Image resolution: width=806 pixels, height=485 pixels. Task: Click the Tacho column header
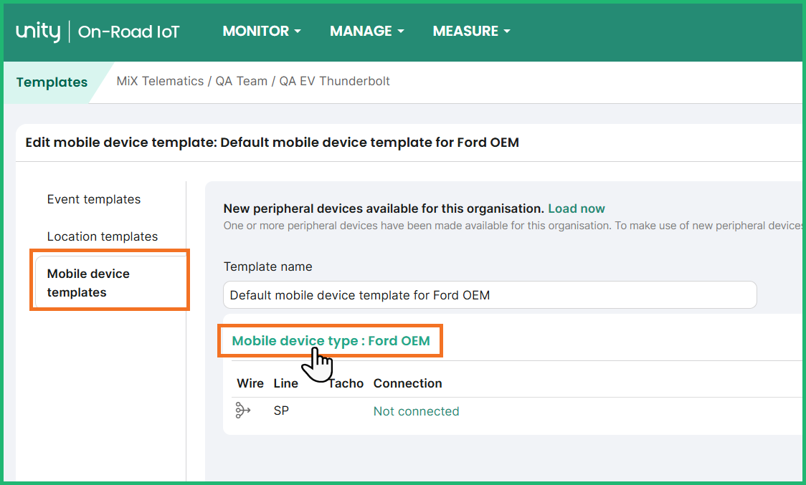(346, 383)
